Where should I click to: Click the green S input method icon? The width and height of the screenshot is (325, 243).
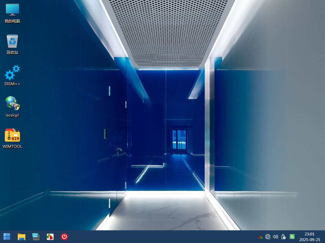[x=292, y=237]
